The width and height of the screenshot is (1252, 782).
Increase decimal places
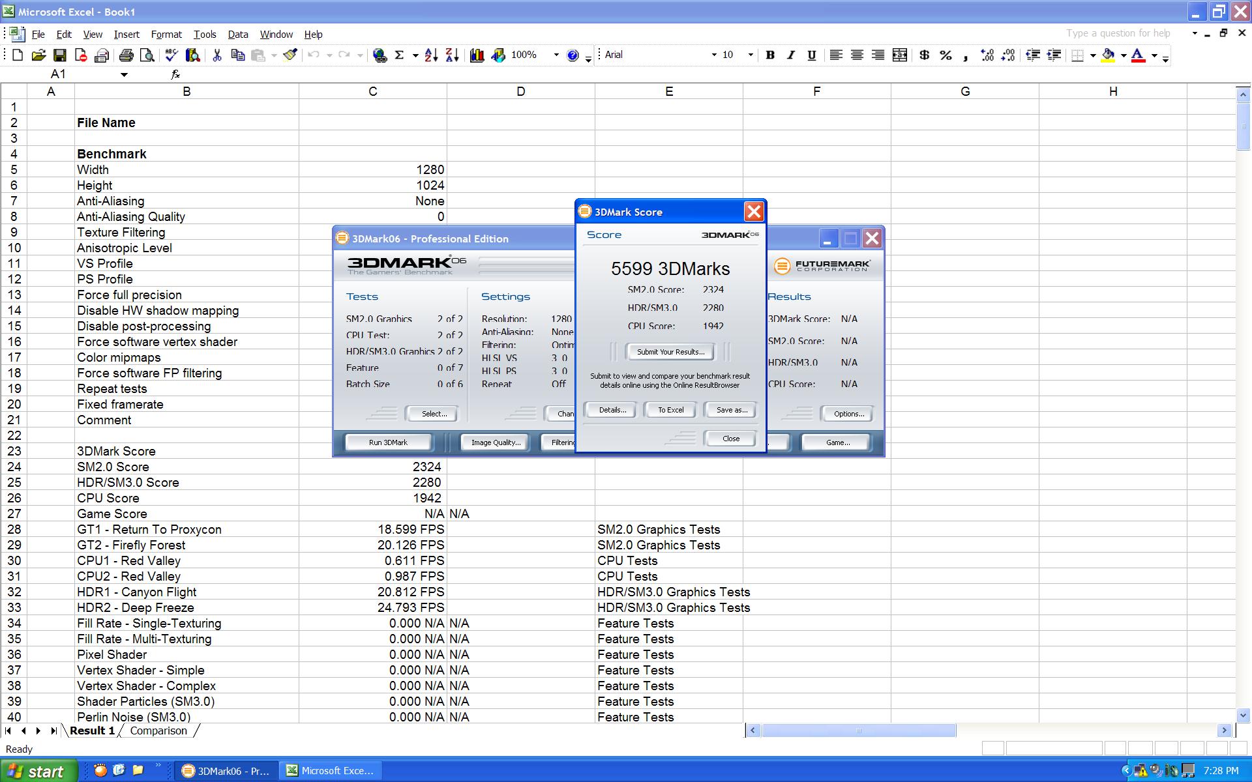pyautogui.click(x=987, y=55)
